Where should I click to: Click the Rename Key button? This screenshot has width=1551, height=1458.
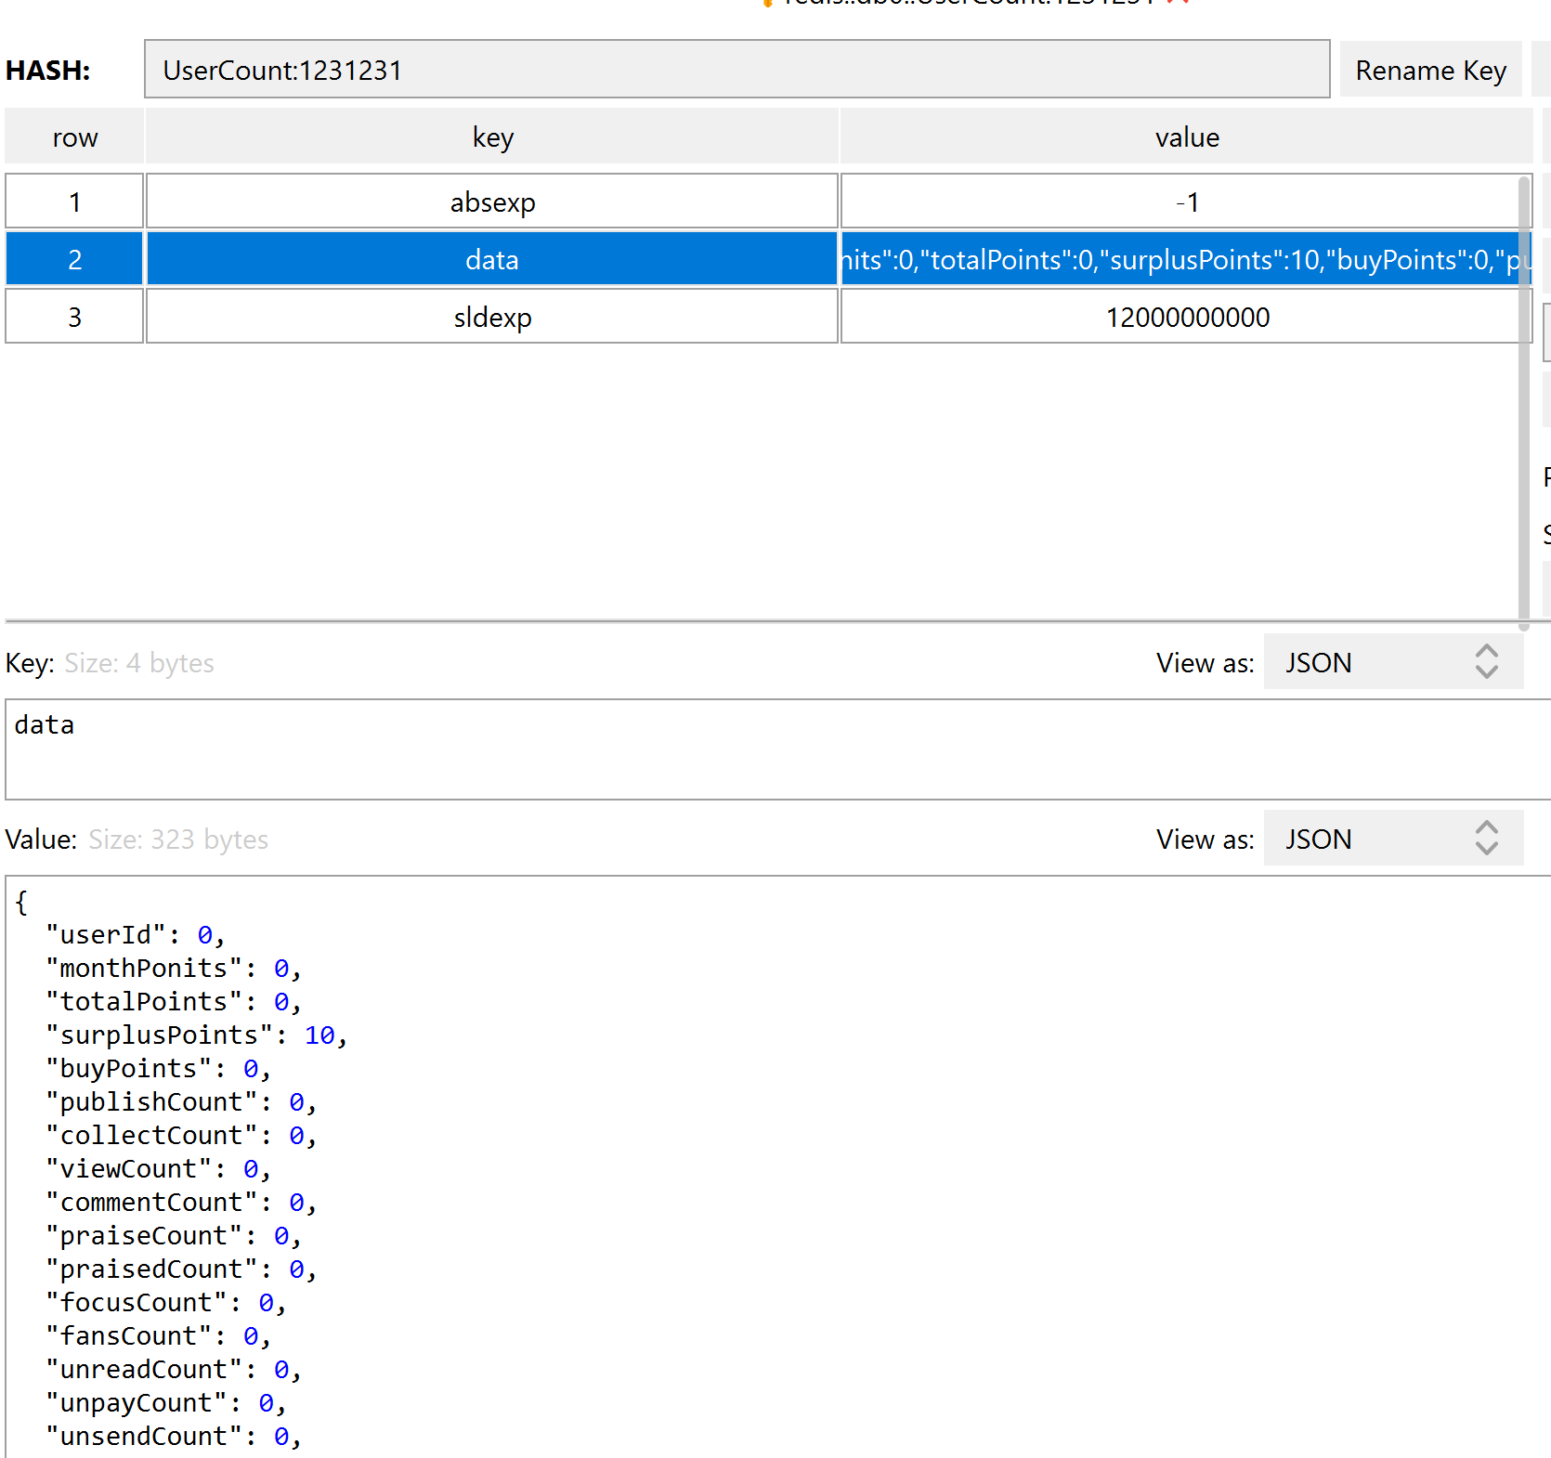coord(1430,70)
